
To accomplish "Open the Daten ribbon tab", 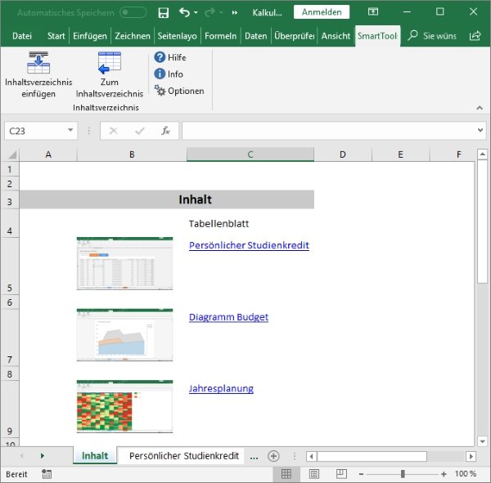I will tap(256, 36).
